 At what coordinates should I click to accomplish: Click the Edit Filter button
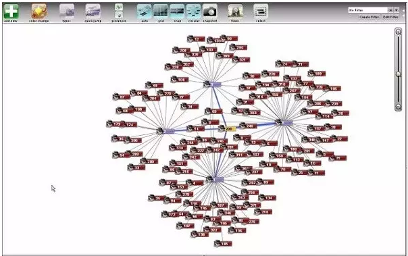click(x=390, y=17)
